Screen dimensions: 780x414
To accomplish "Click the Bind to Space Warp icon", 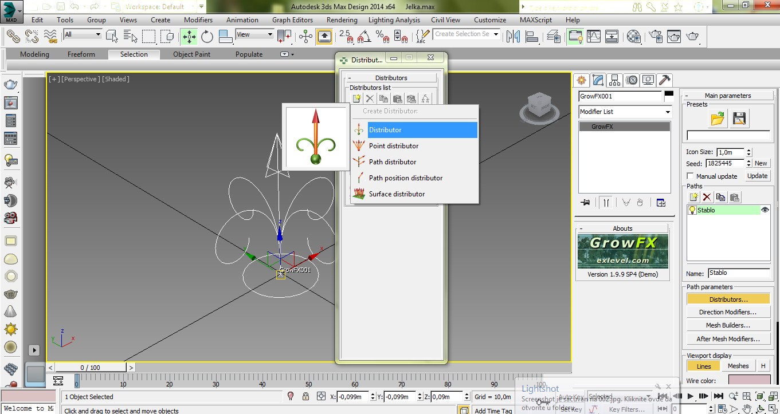I will 50,36.
